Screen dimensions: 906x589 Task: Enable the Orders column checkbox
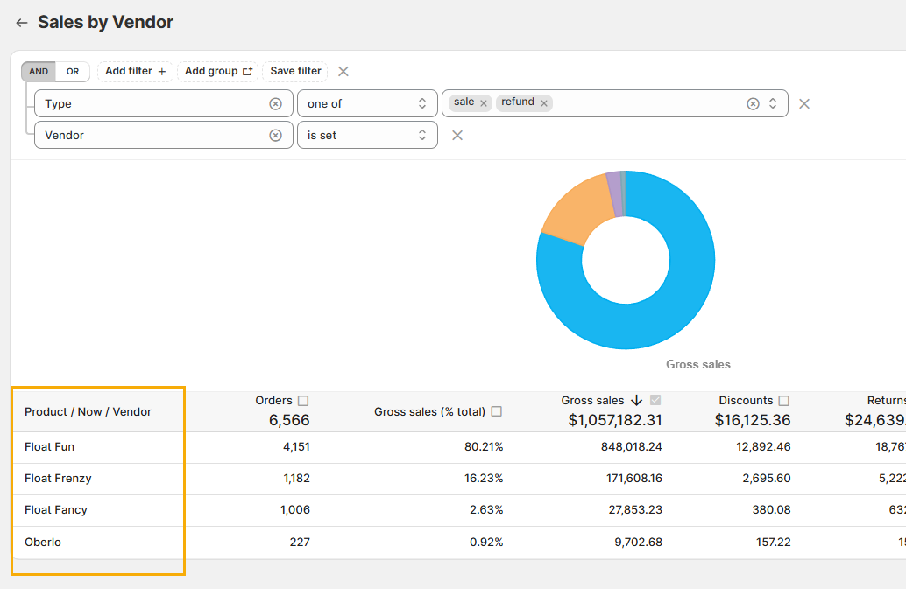303,401
